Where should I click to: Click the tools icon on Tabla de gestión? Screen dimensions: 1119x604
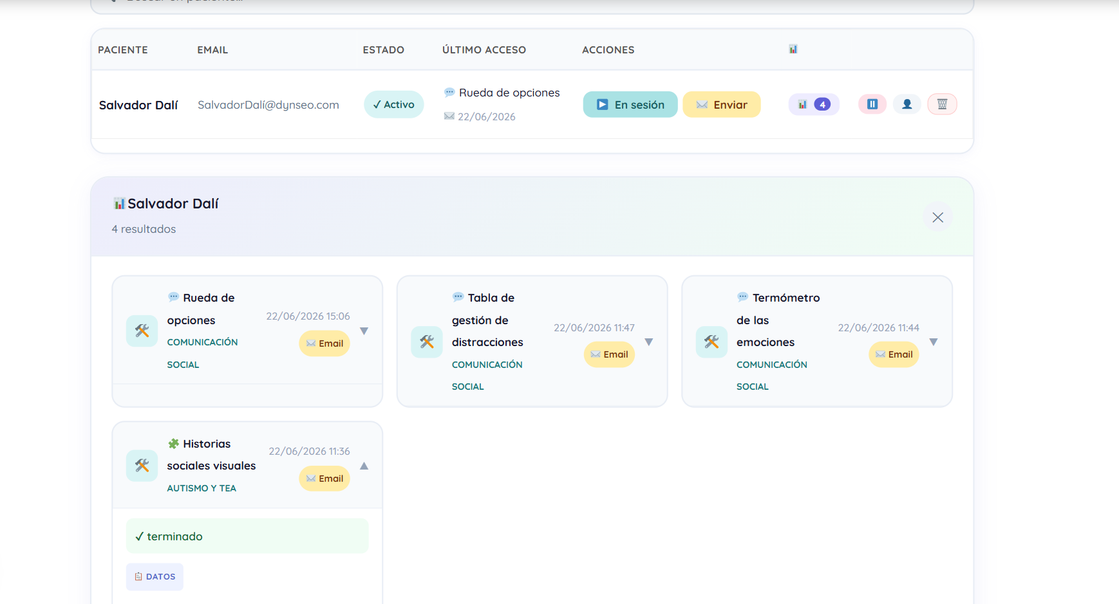[x=427, y=342]
